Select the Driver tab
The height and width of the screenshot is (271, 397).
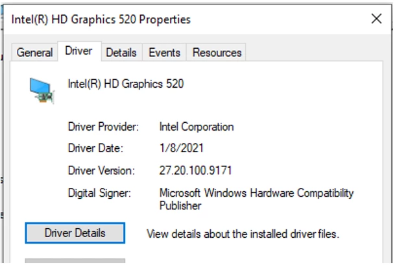(79, 51)
